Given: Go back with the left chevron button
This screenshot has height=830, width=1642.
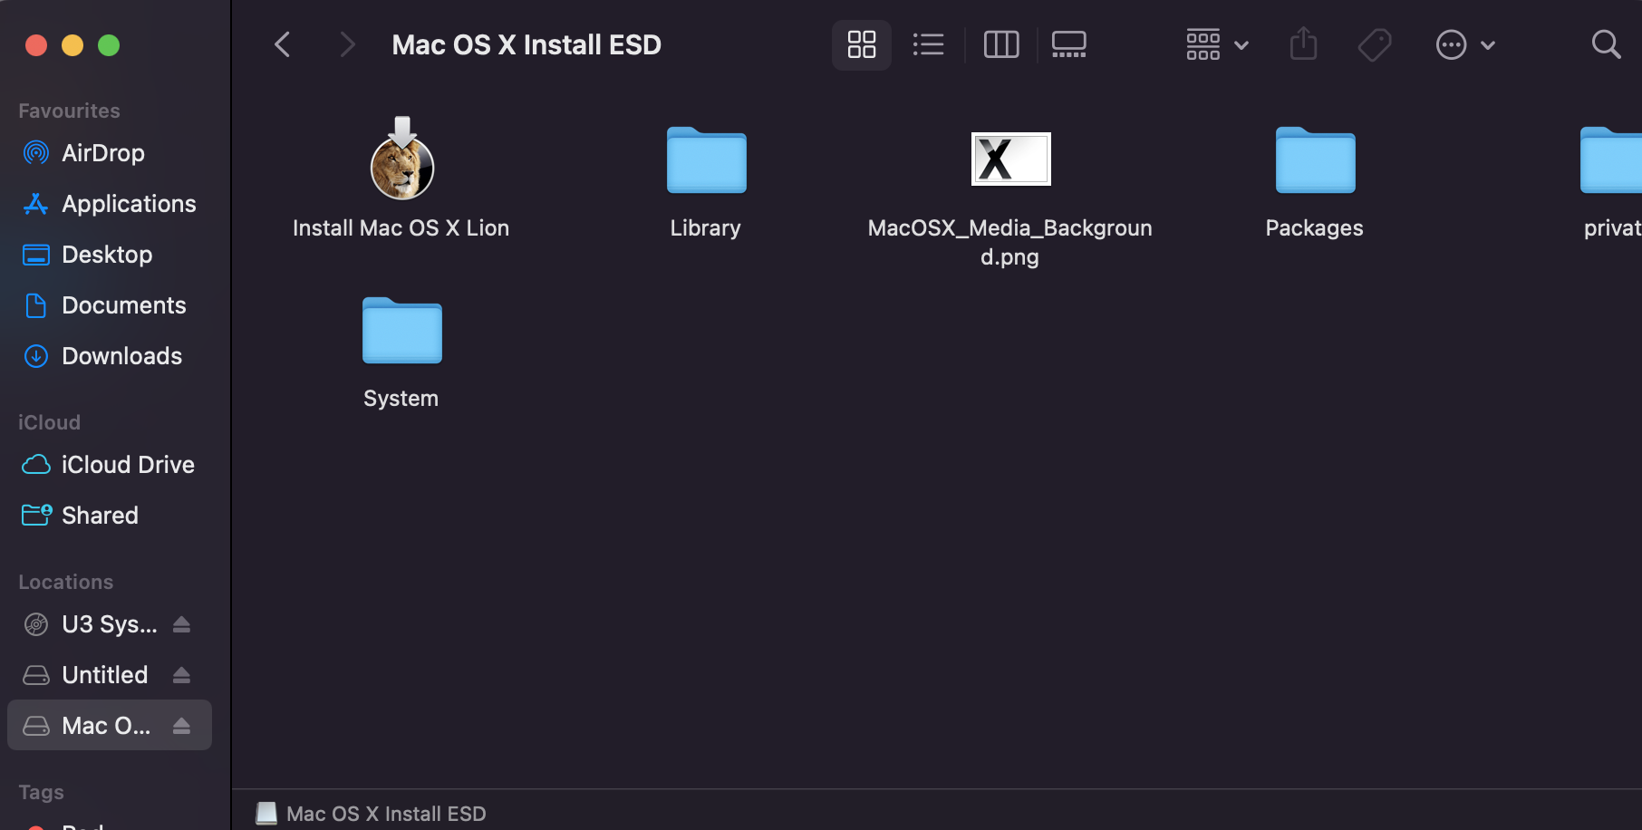Looking at the screenshot, I should point(283,44).
